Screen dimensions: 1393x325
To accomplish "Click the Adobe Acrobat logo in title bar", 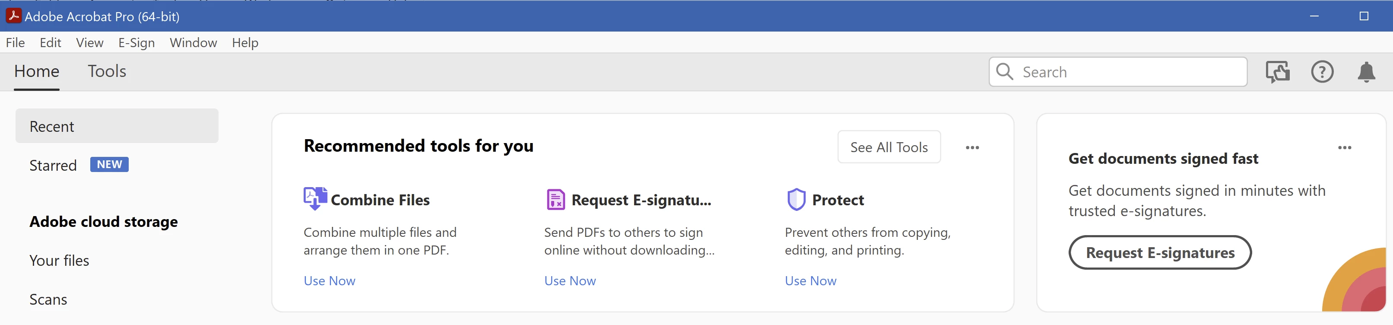I will 13,16.
